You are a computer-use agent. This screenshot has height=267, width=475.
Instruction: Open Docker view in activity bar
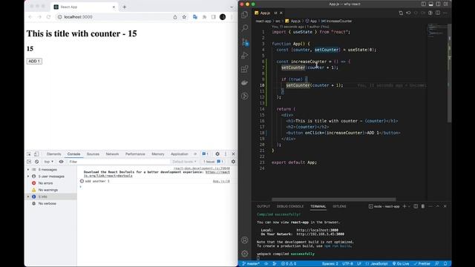pyautogui.click(x=244, y=82)
